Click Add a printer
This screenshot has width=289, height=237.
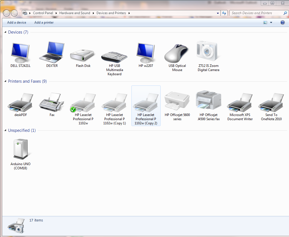click(x=44, y=22)
